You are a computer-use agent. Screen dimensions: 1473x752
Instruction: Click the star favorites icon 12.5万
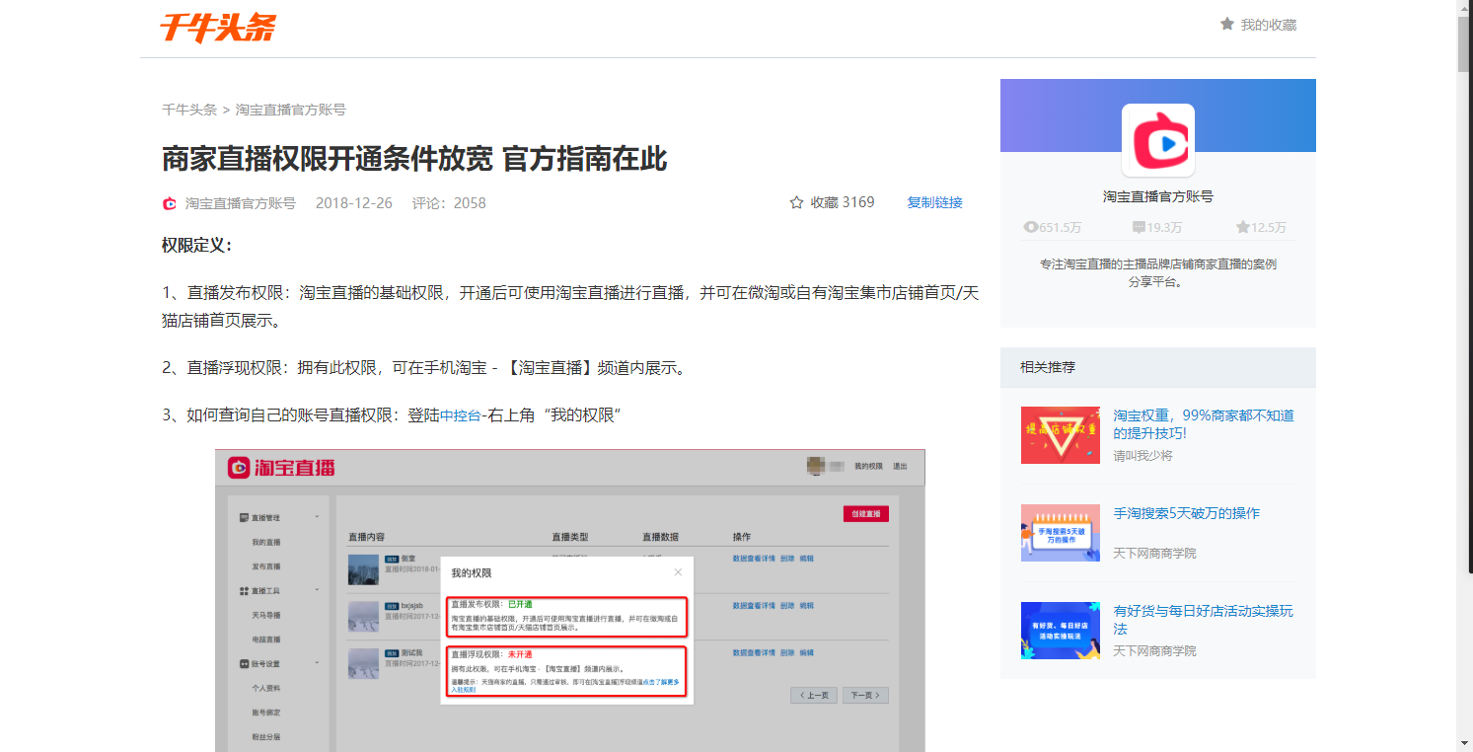1243,227
